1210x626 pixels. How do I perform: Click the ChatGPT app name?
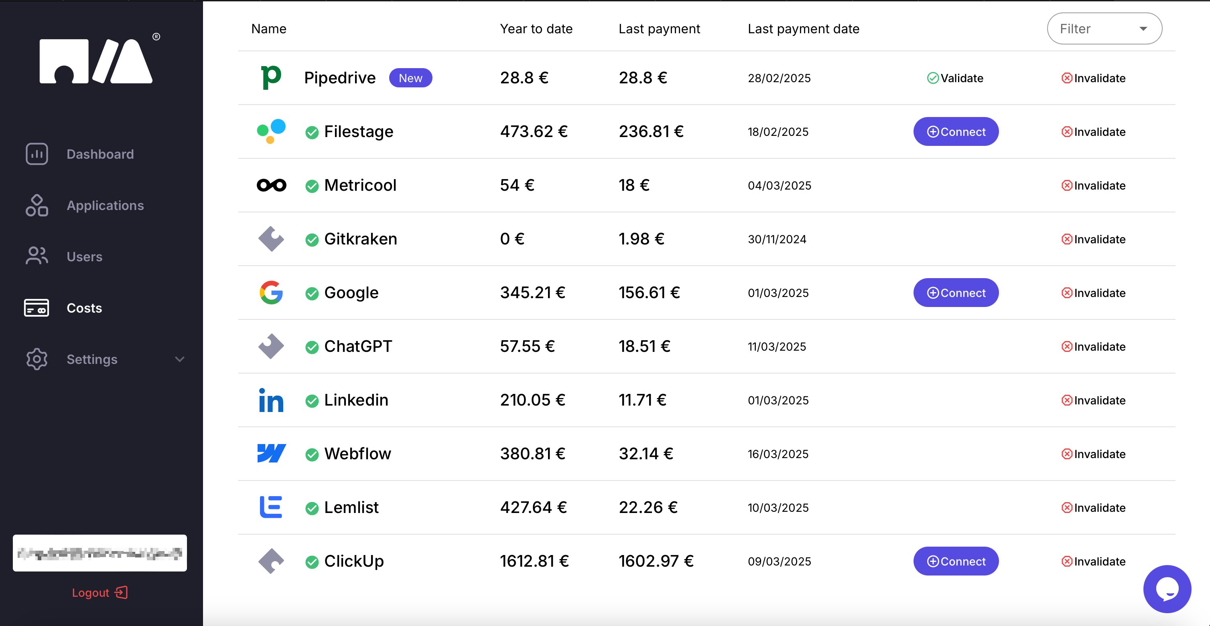click(x=358, y=346)
